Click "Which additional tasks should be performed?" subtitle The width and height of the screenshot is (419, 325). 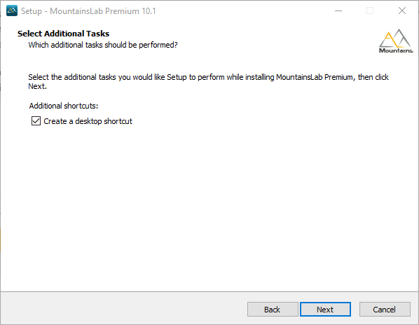pos(103,45)
